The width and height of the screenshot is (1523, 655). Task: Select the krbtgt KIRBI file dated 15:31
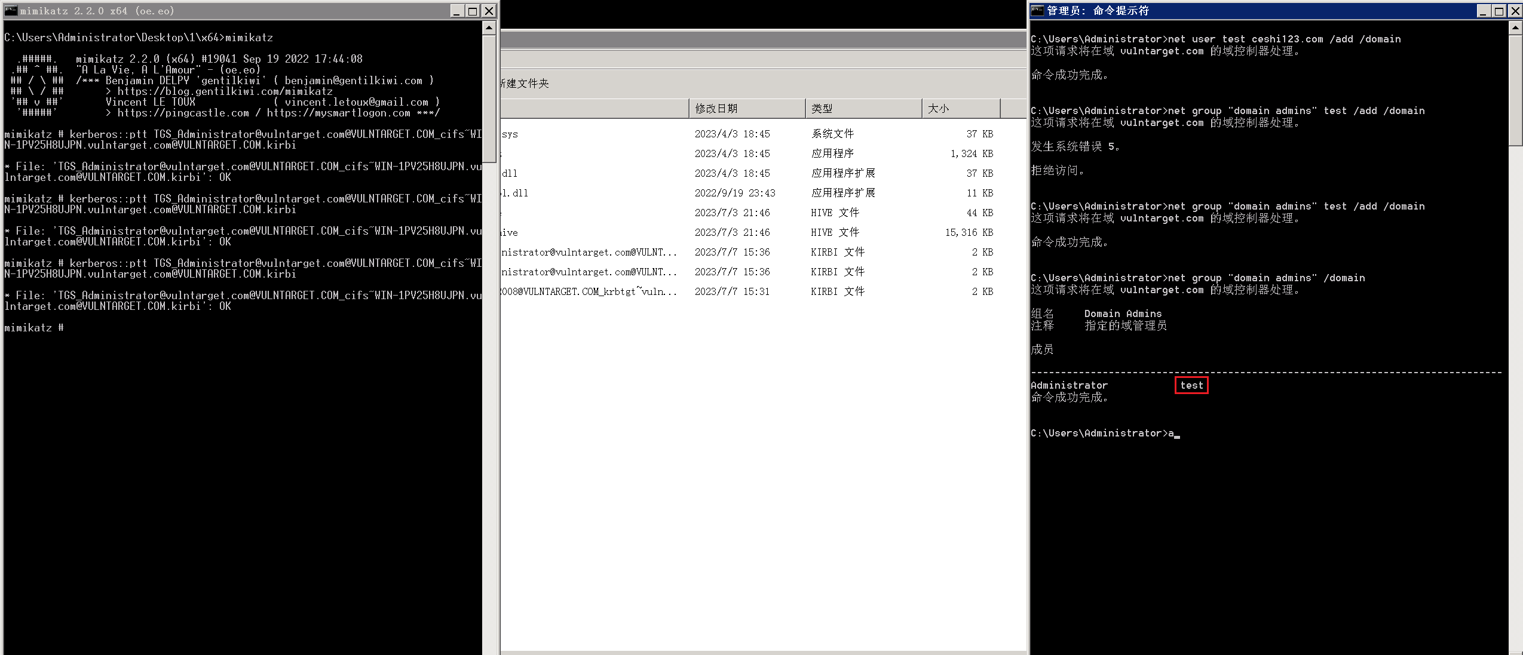[x=750, y=291]
